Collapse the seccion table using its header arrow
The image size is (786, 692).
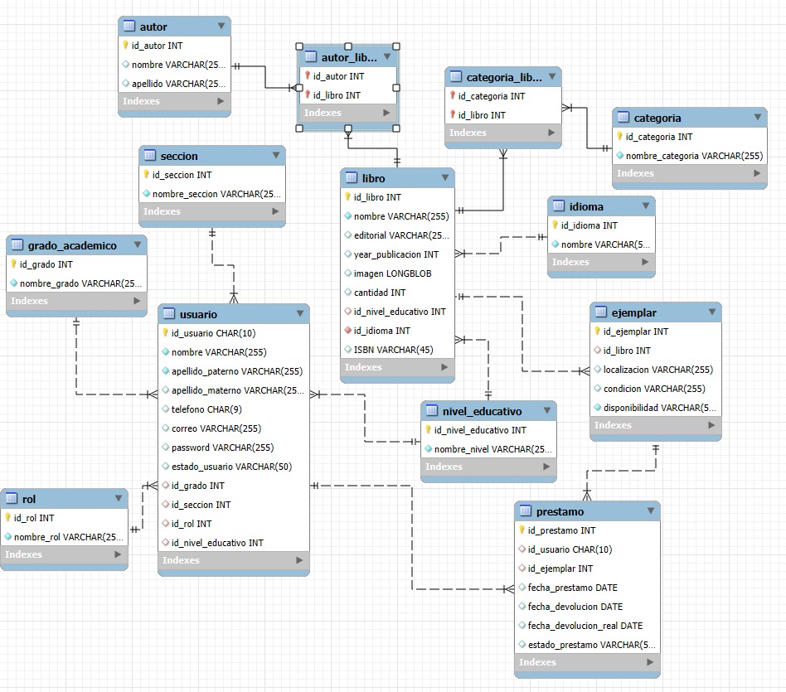click(275, 155)
